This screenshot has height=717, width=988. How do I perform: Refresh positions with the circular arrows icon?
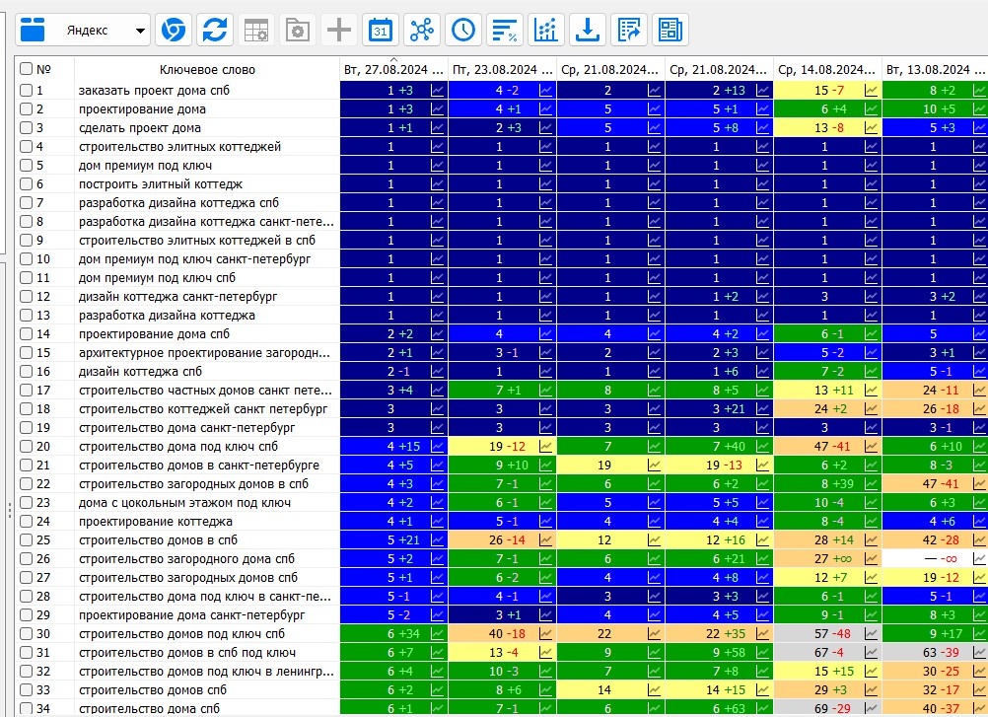tap(215, 30)
